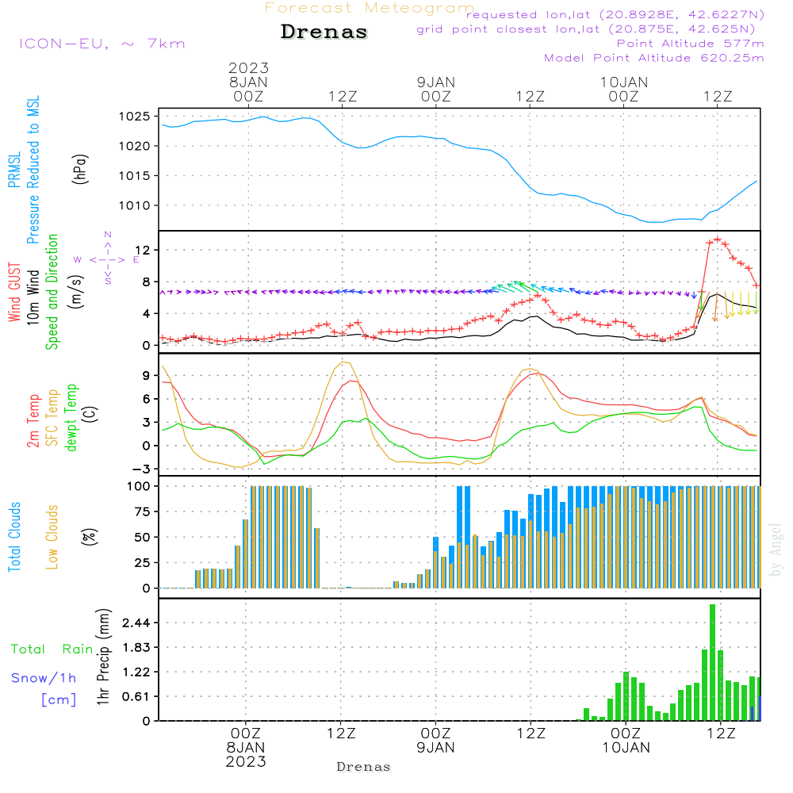Image resolution: width=793 pixels, height=793 pixels.
Task: Click the grid point closest lon,lat line
Action: [x=586, y=29]
